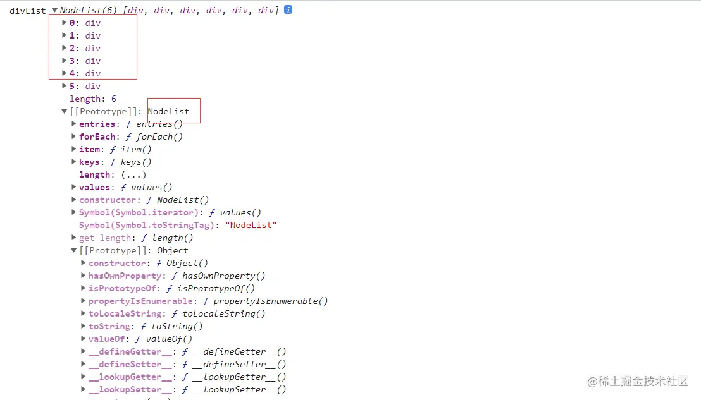The height and width of the screenshot is (400, 701).
Task: Collapse the NodeList(6) root arrow
Action: [54, 10]
